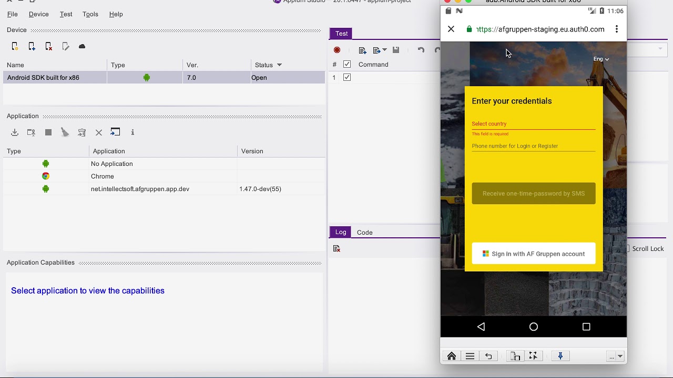Click the Select country field
The height and width of the screenshot is (378, 673).
click(x=534, y=124)
